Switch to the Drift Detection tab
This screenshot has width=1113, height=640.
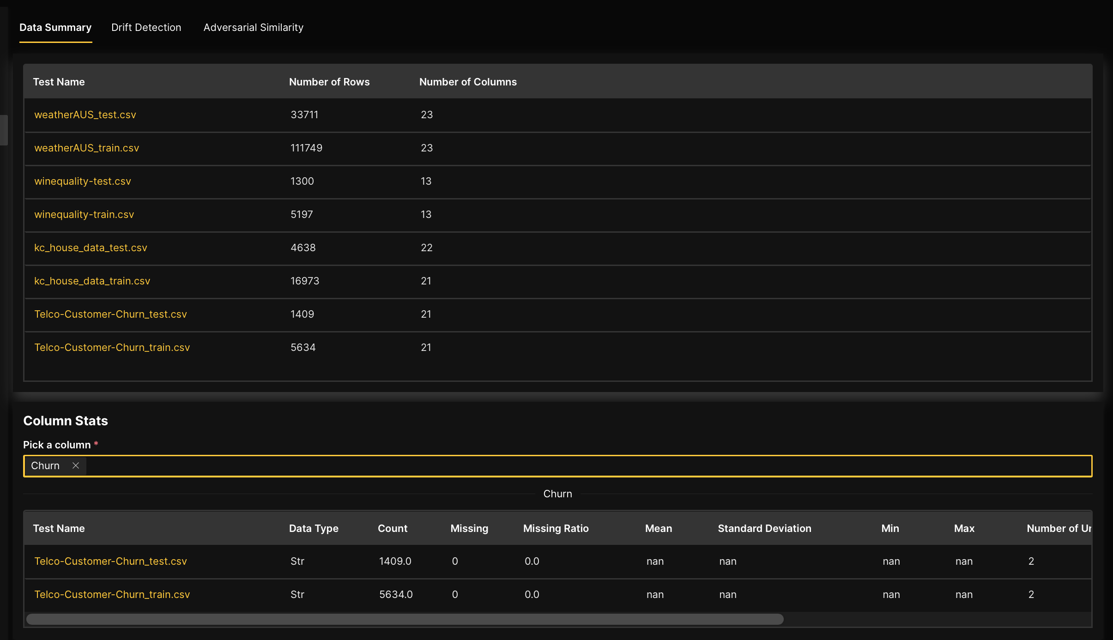tap(146, 28)
